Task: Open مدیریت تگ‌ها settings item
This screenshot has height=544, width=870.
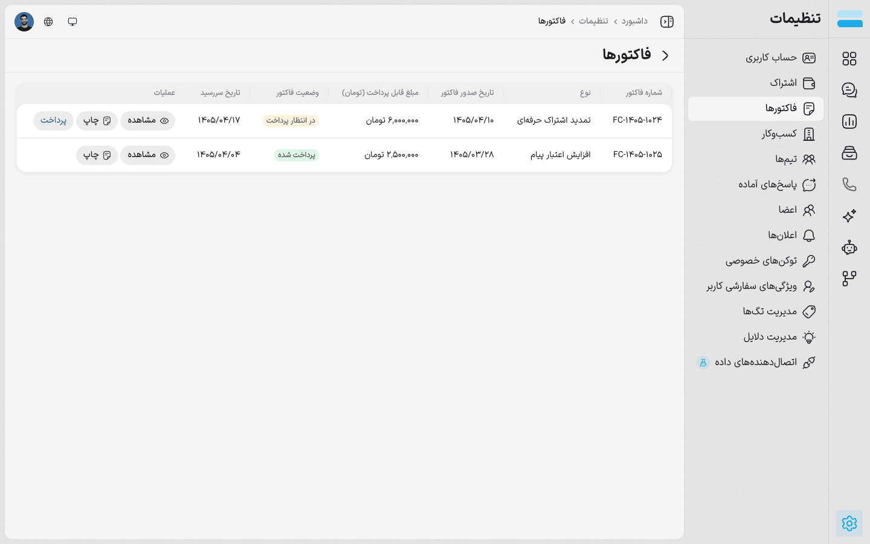Action: point(756,312)
